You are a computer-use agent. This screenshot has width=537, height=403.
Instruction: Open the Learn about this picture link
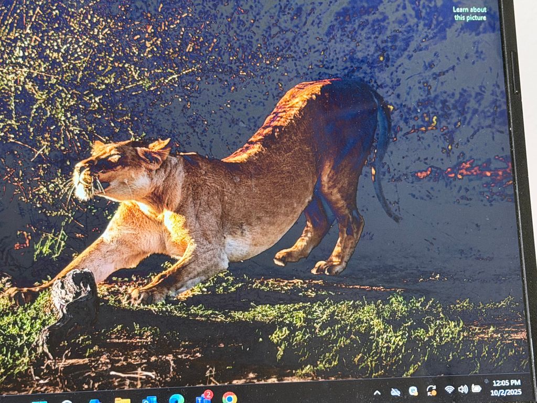(x=470, y=14)
